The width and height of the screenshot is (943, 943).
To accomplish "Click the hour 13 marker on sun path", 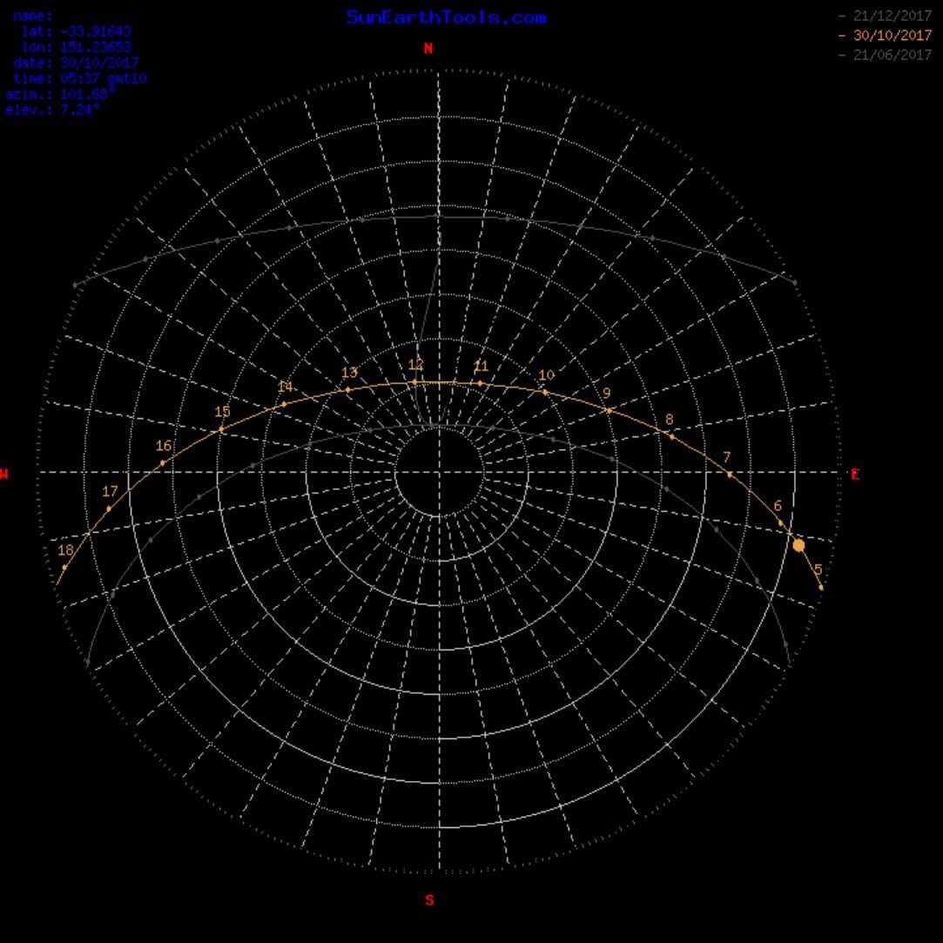I will point(347,390).
